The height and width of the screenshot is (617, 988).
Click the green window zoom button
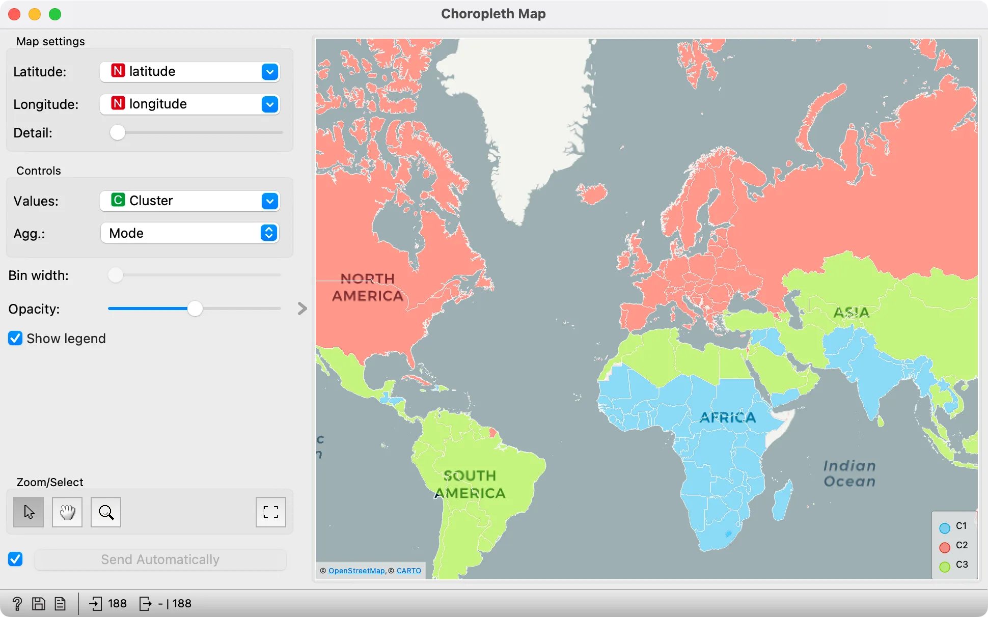tap(55, 14)
